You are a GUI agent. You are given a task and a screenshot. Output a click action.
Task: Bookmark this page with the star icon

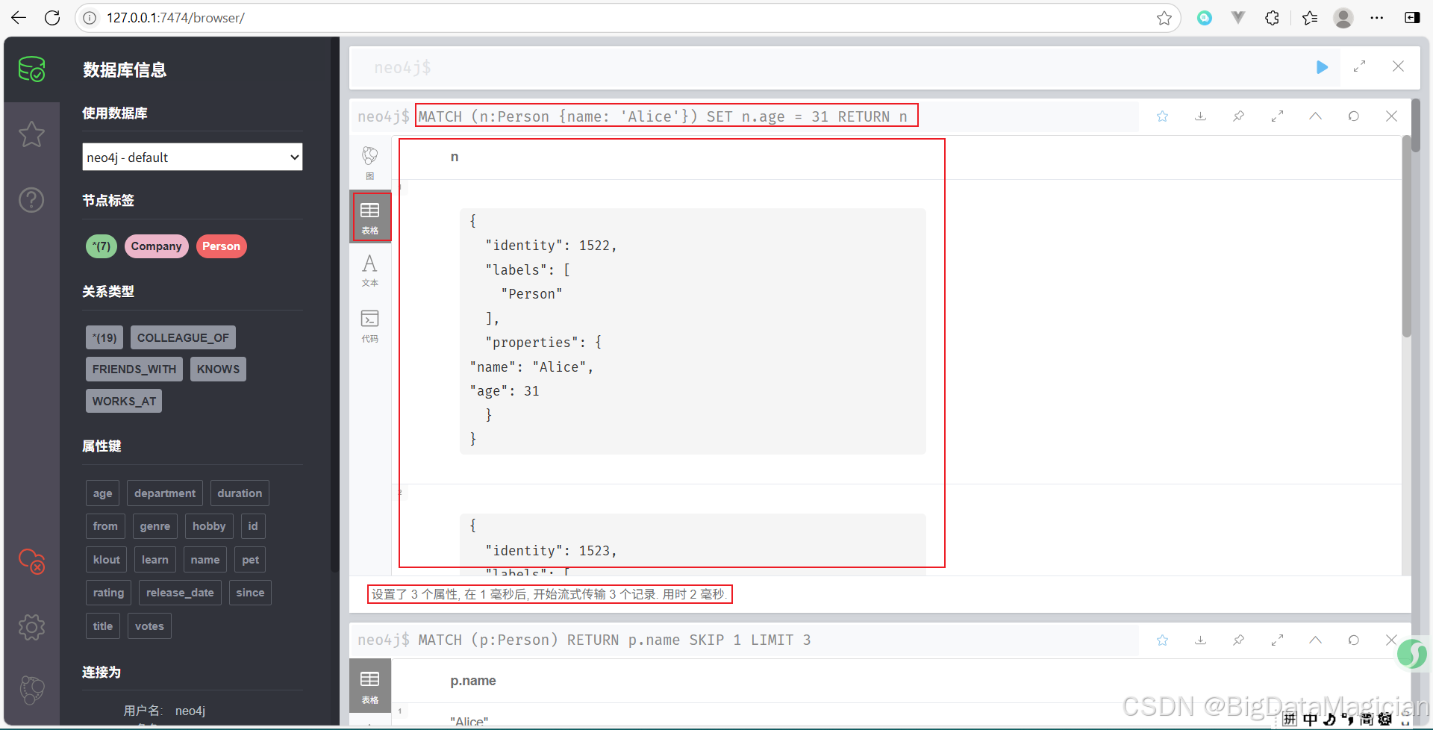[1164, 18]
